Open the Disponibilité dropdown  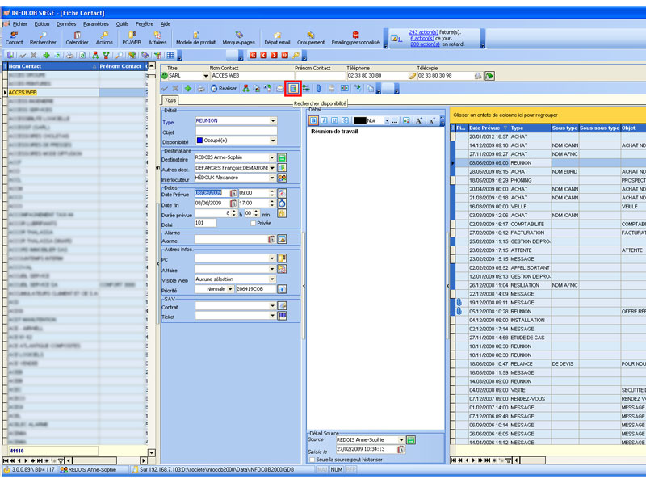click(x=273, y=141)
